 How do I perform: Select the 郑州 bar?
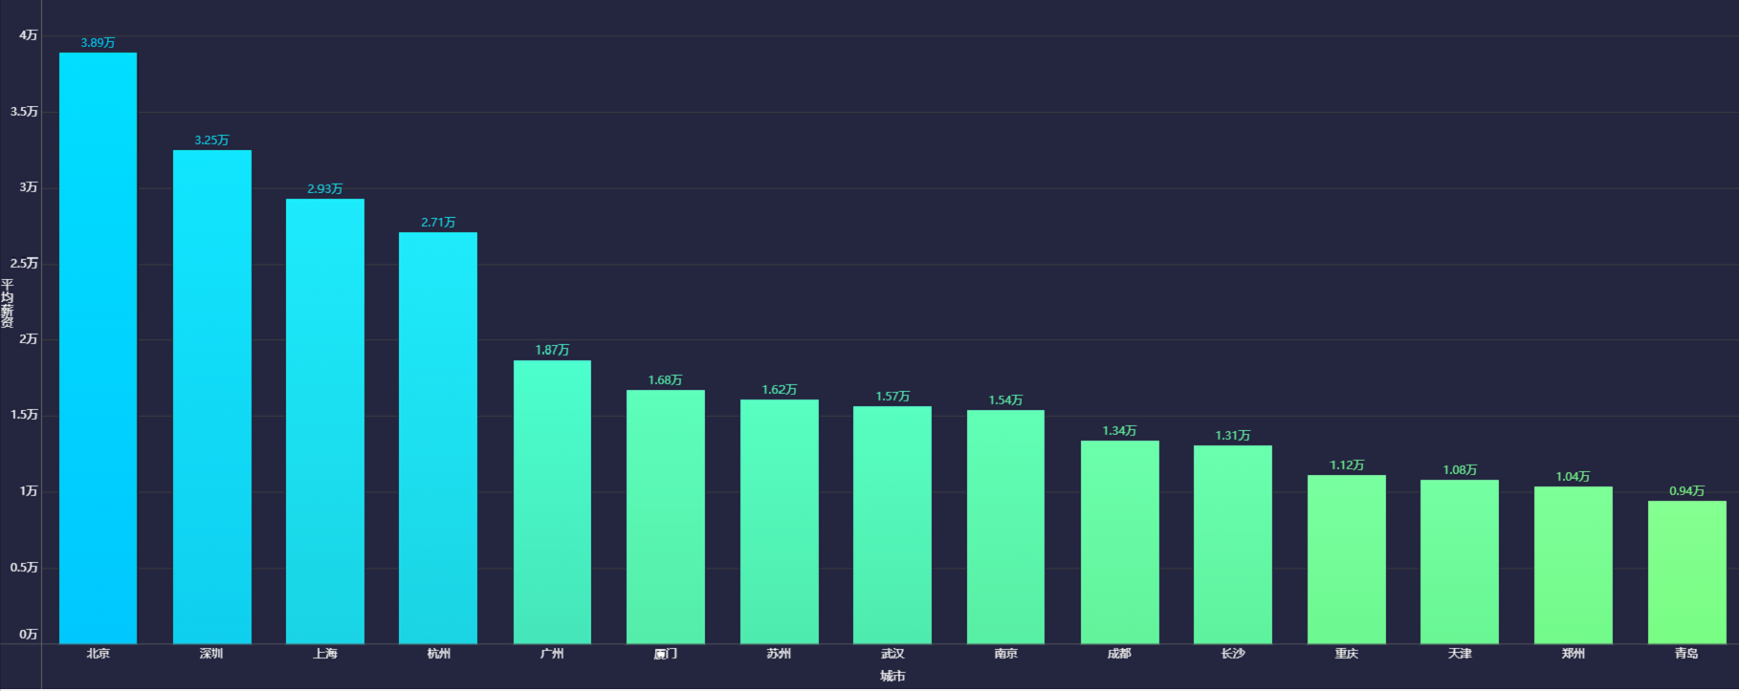click(x=1574, y=565)
